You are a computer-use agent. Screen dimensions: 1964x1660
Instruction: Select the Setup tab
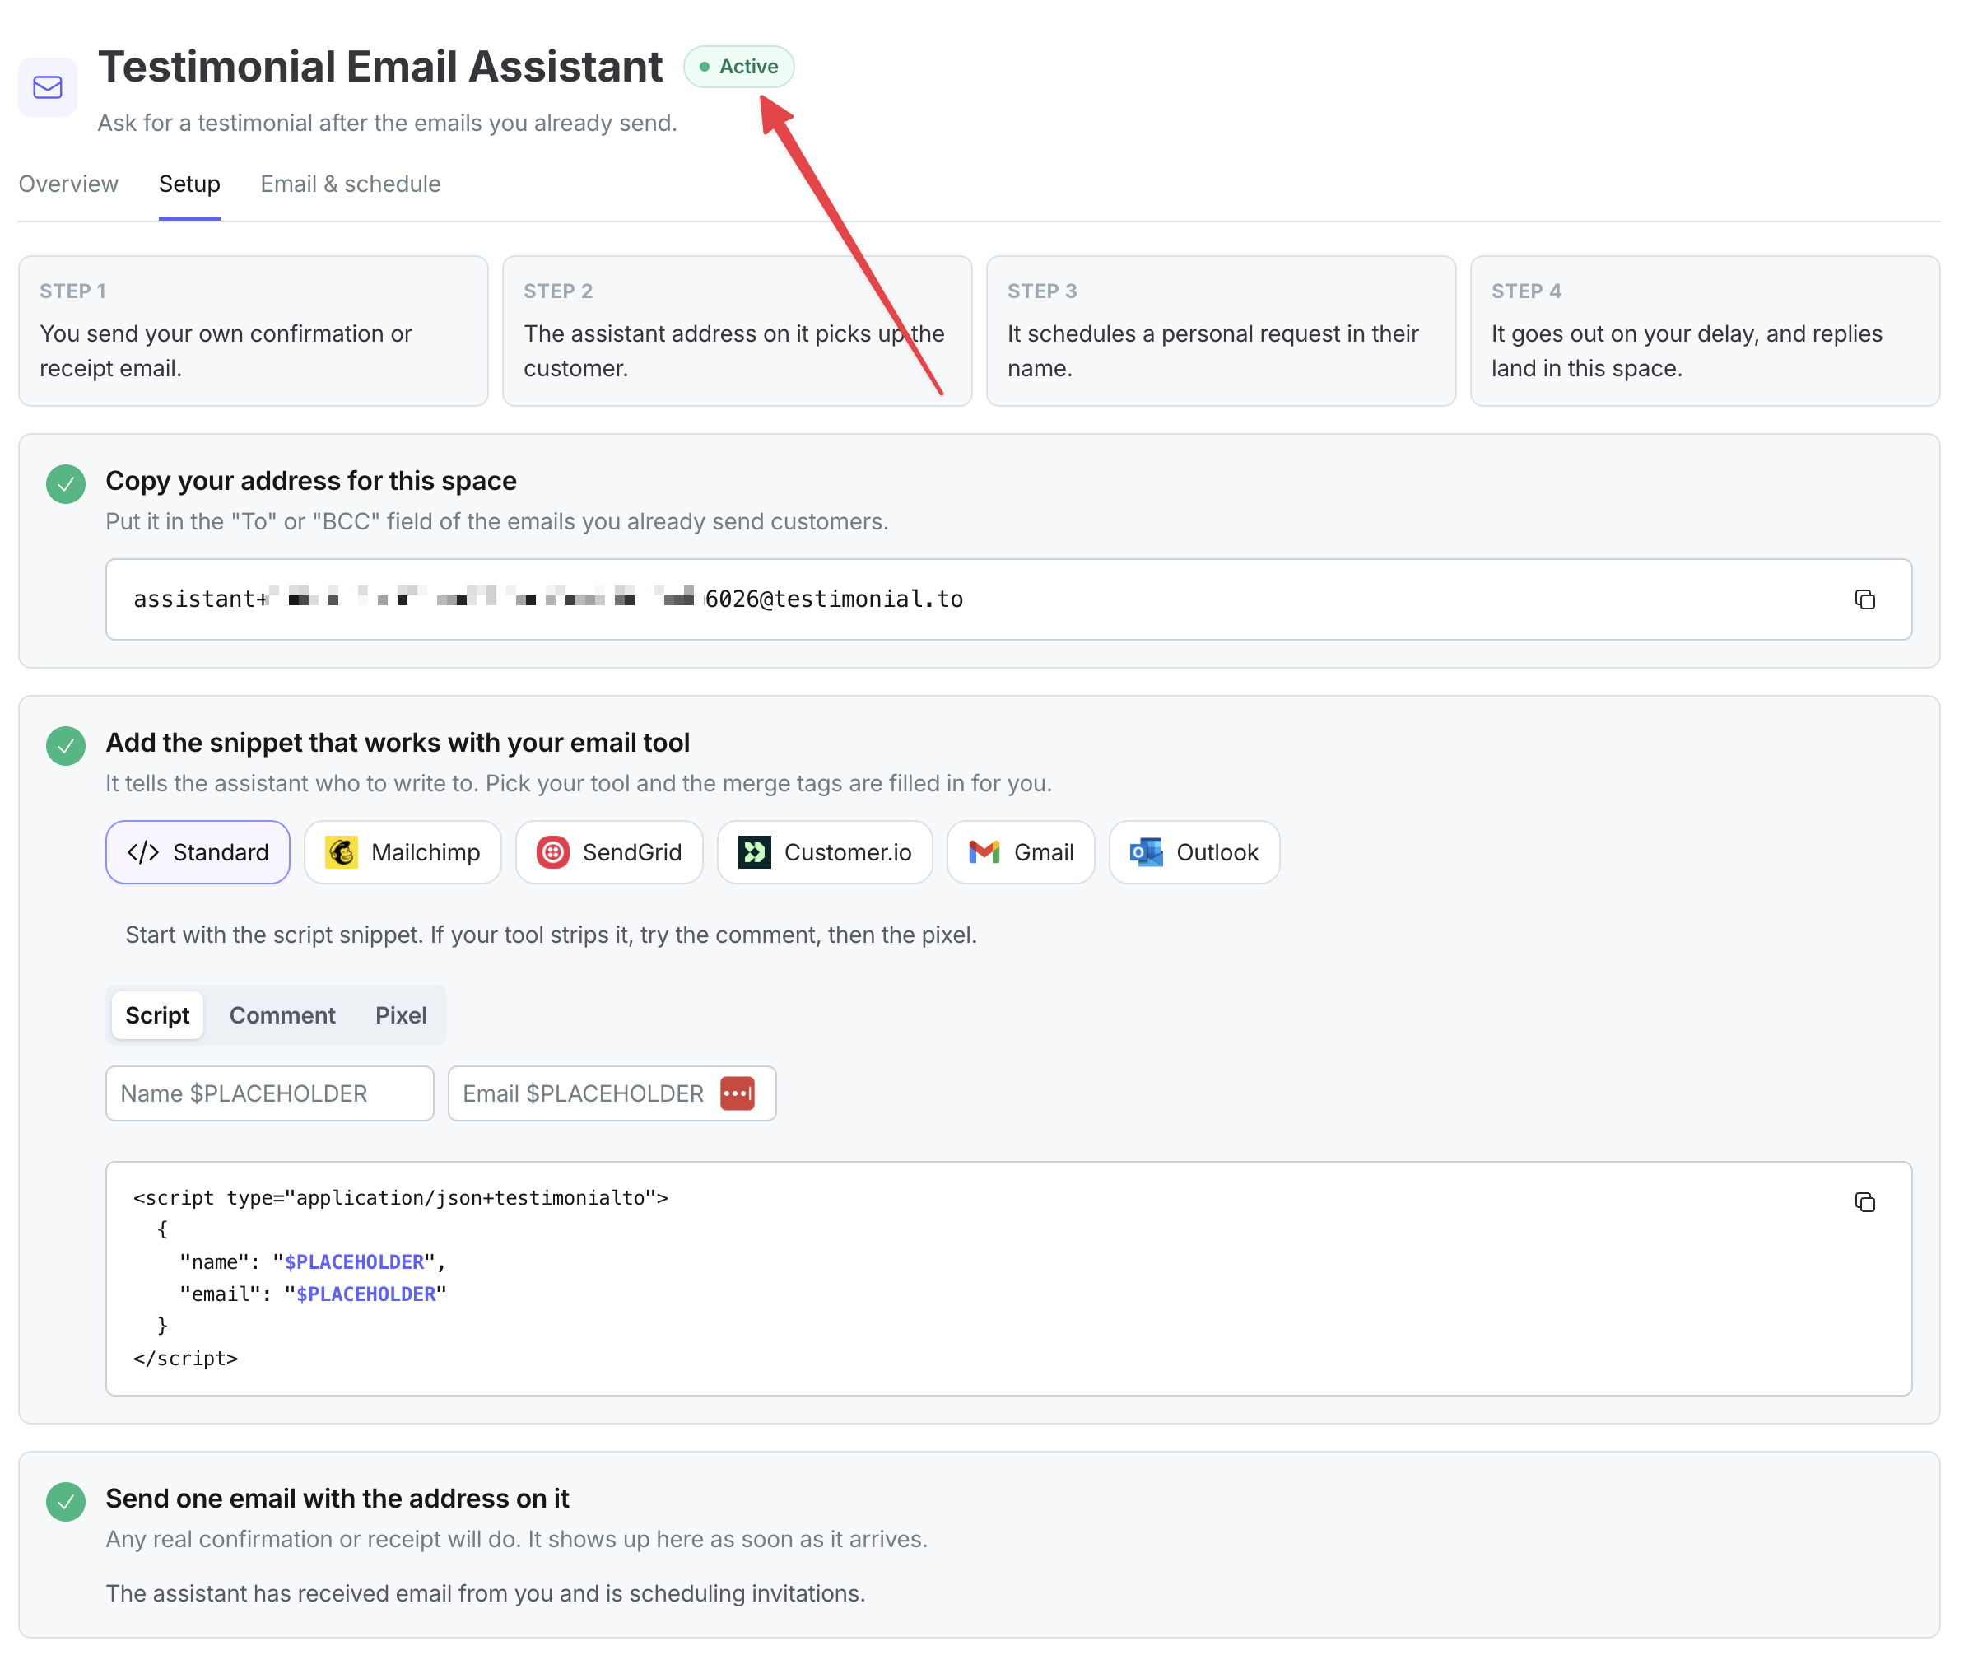(x=189, y=184)
